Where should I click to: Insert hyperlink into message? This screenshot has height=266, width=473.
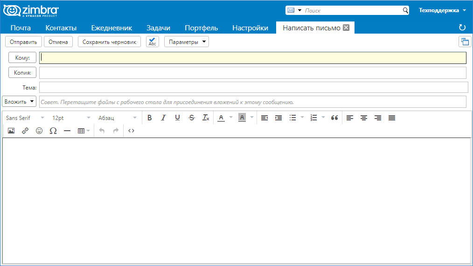coord(25,131)
